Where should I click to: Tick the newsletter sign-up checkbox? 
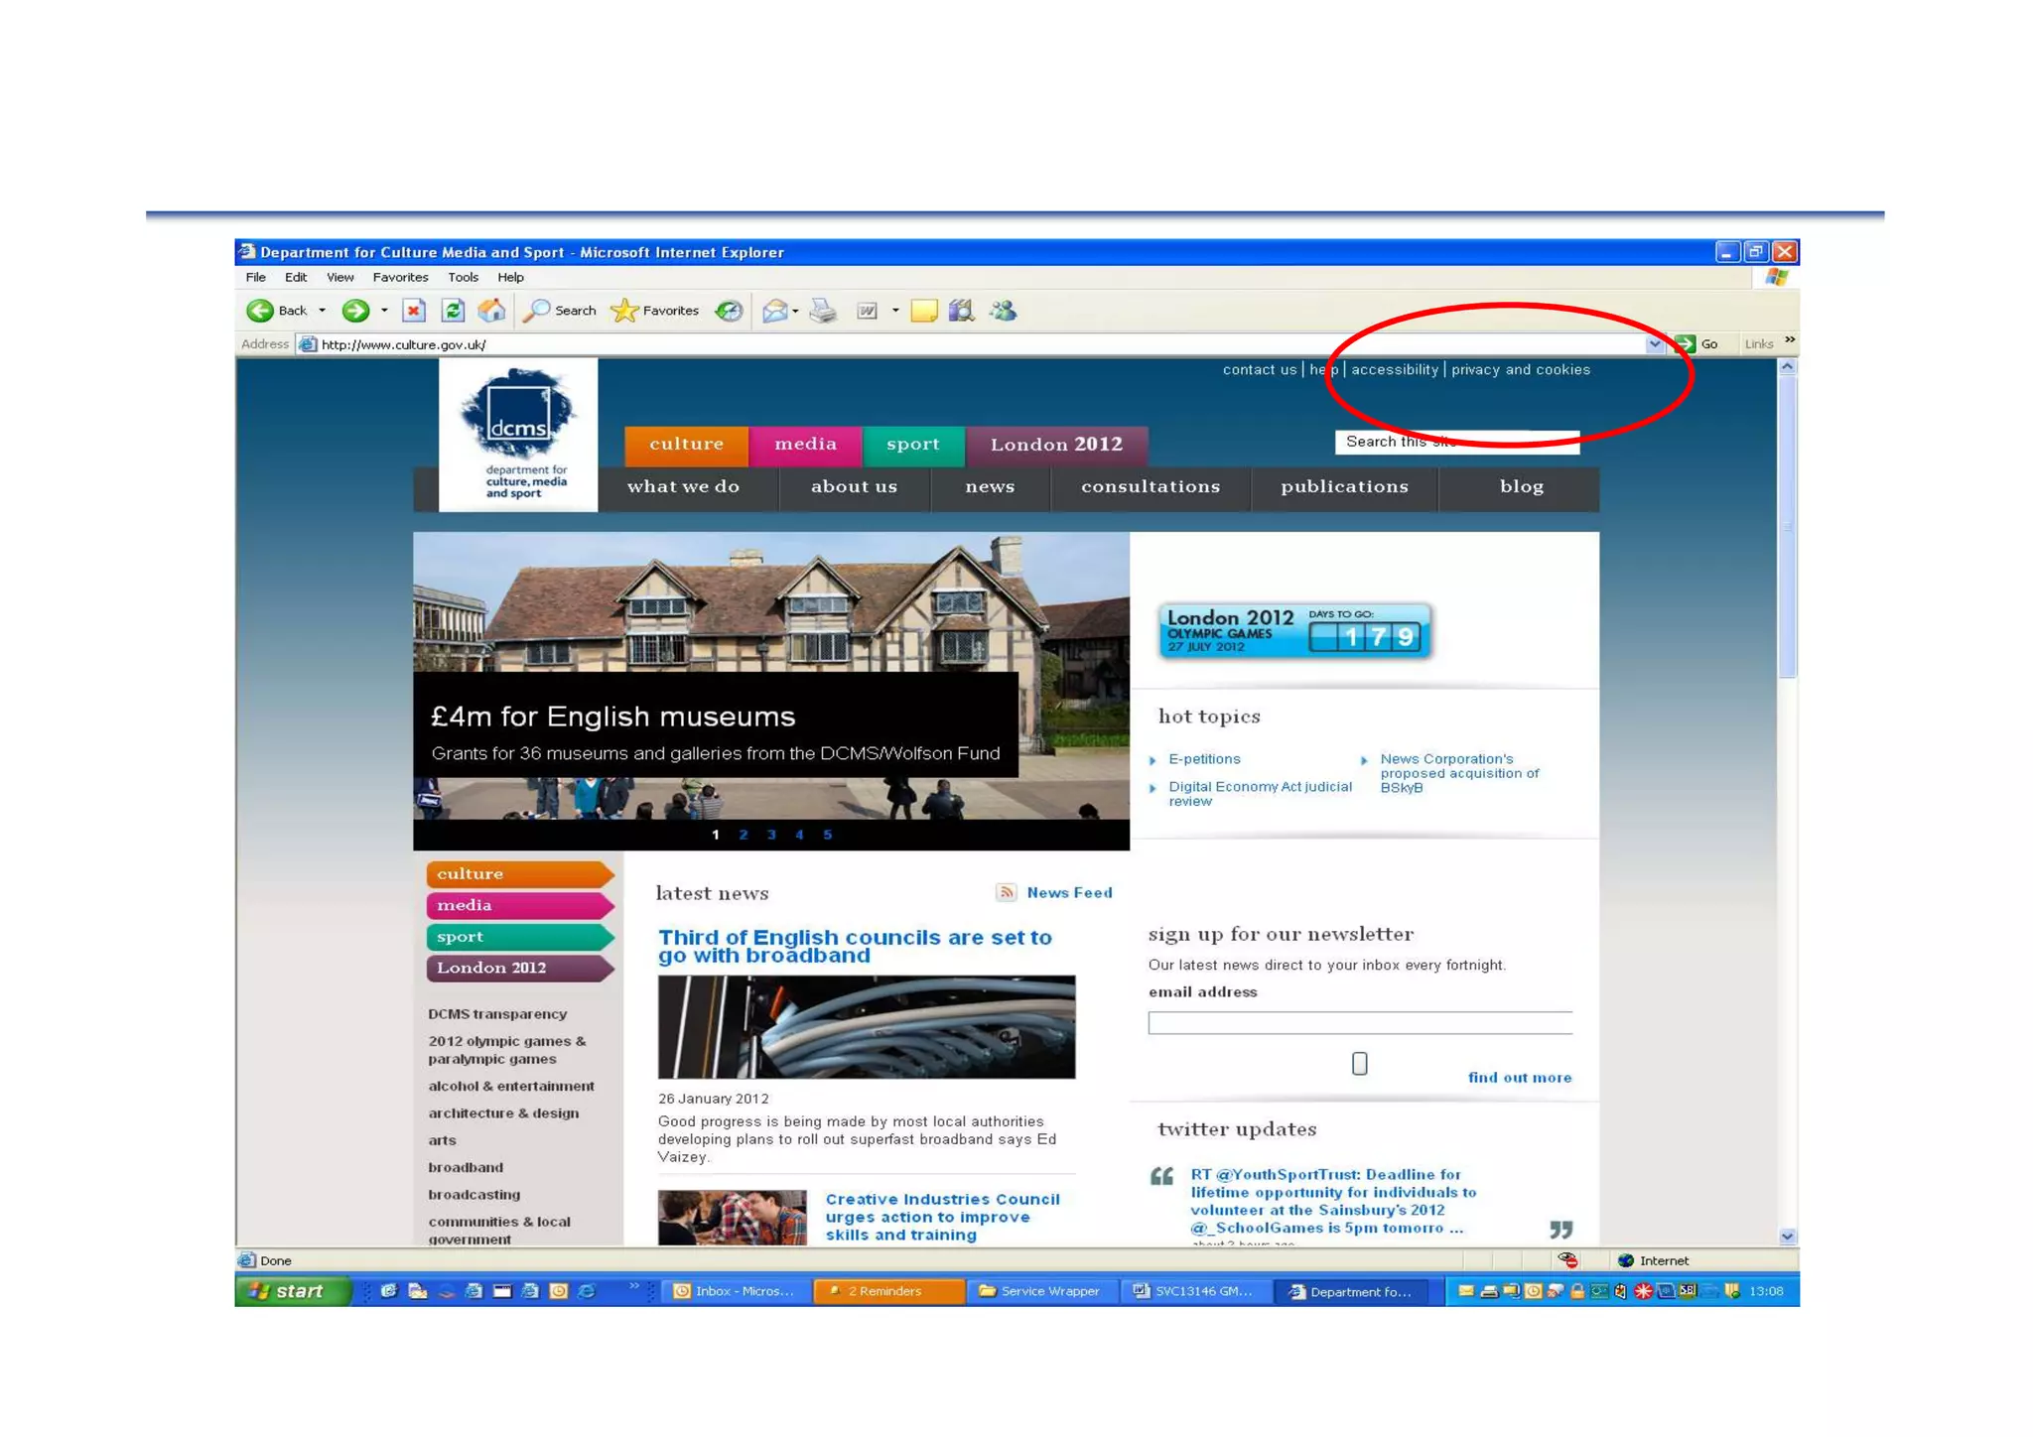tap(1359, 1064)
